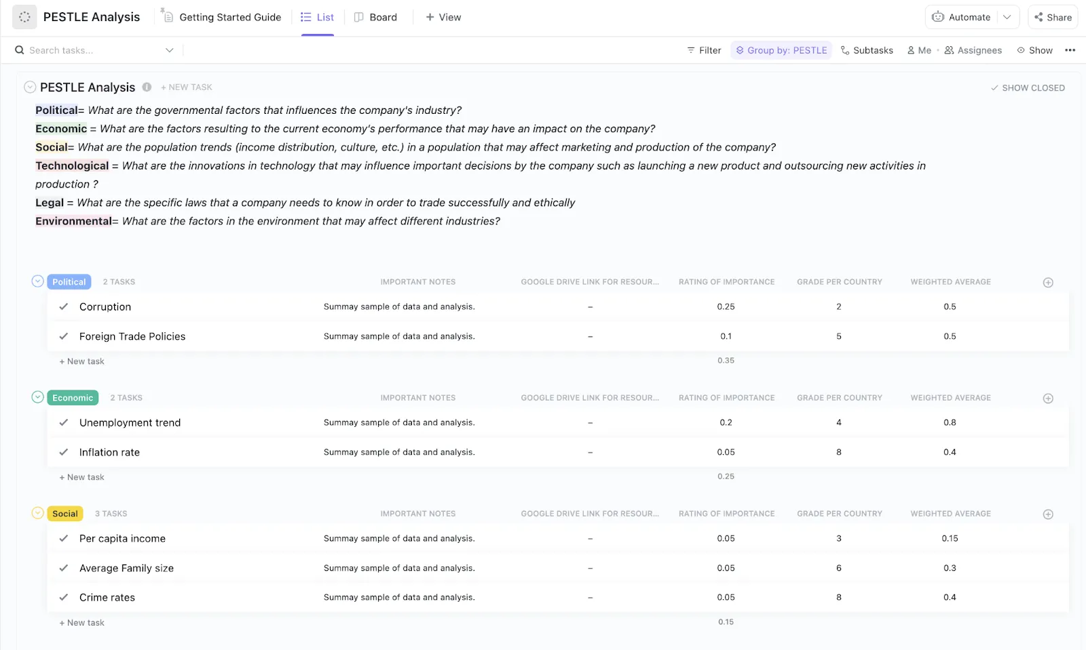Open the Getting Started Guide doc tab

tap(221, 17)
